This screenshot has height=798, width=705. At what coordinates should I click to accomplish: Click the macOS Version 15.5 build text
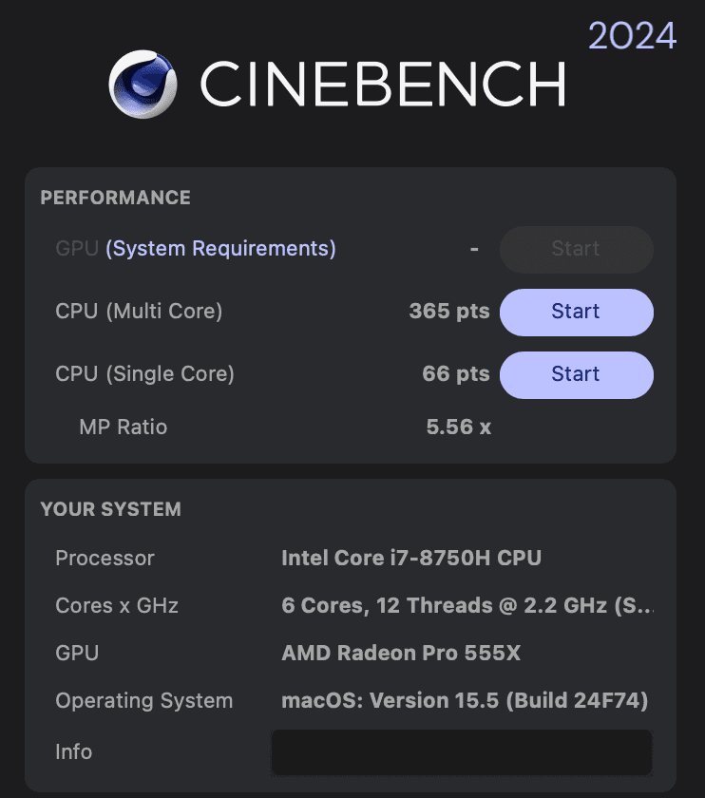[465, 701]
